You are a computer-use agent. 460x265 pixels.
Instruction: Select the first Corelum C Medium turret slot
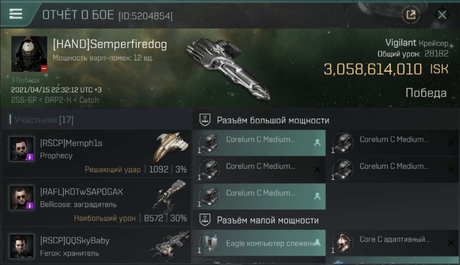(259, 143)
